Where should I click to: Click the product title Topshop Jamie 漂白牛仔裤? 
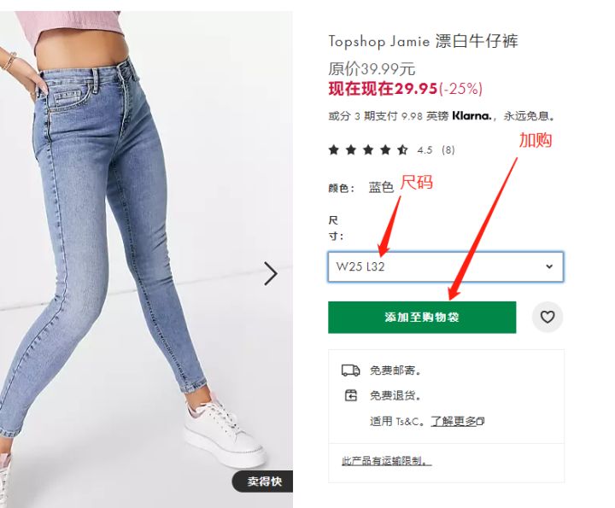click(423, 41)
